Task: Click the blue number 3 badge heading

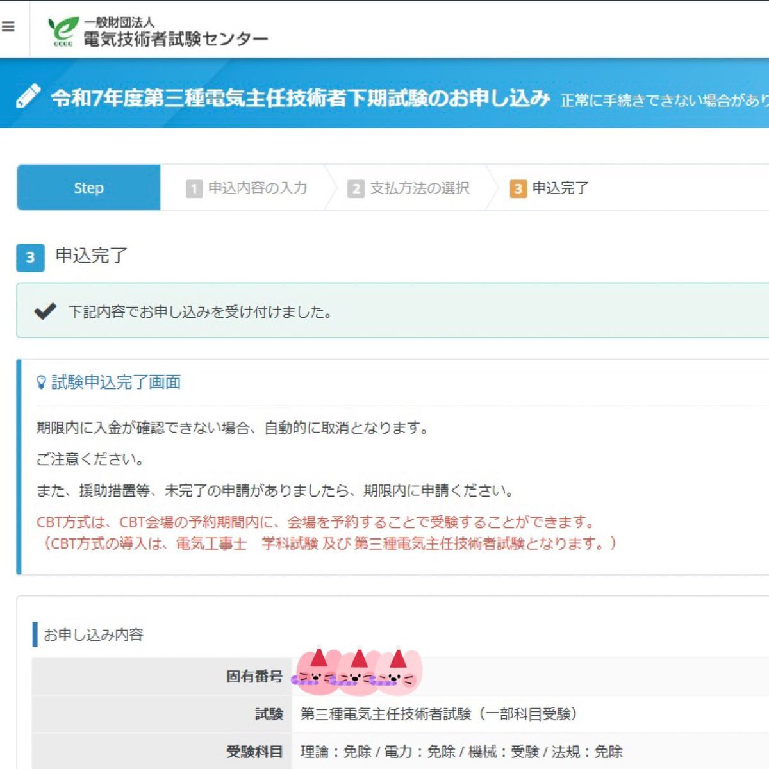Action: point(30,258)
